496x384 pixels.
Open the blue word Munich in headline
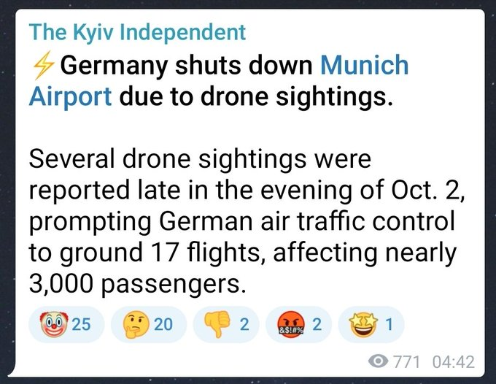[x=365, y=66]
